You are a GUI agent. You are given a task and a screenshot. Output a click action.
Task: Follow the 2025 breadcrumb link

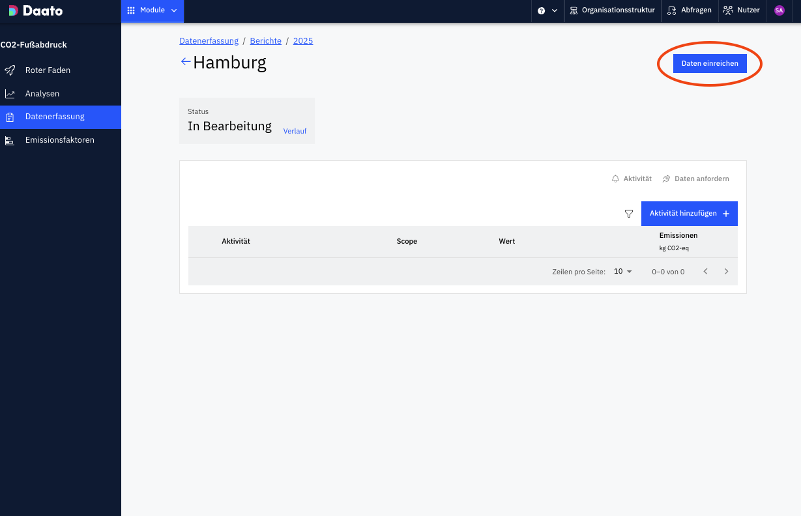[303, 41]
